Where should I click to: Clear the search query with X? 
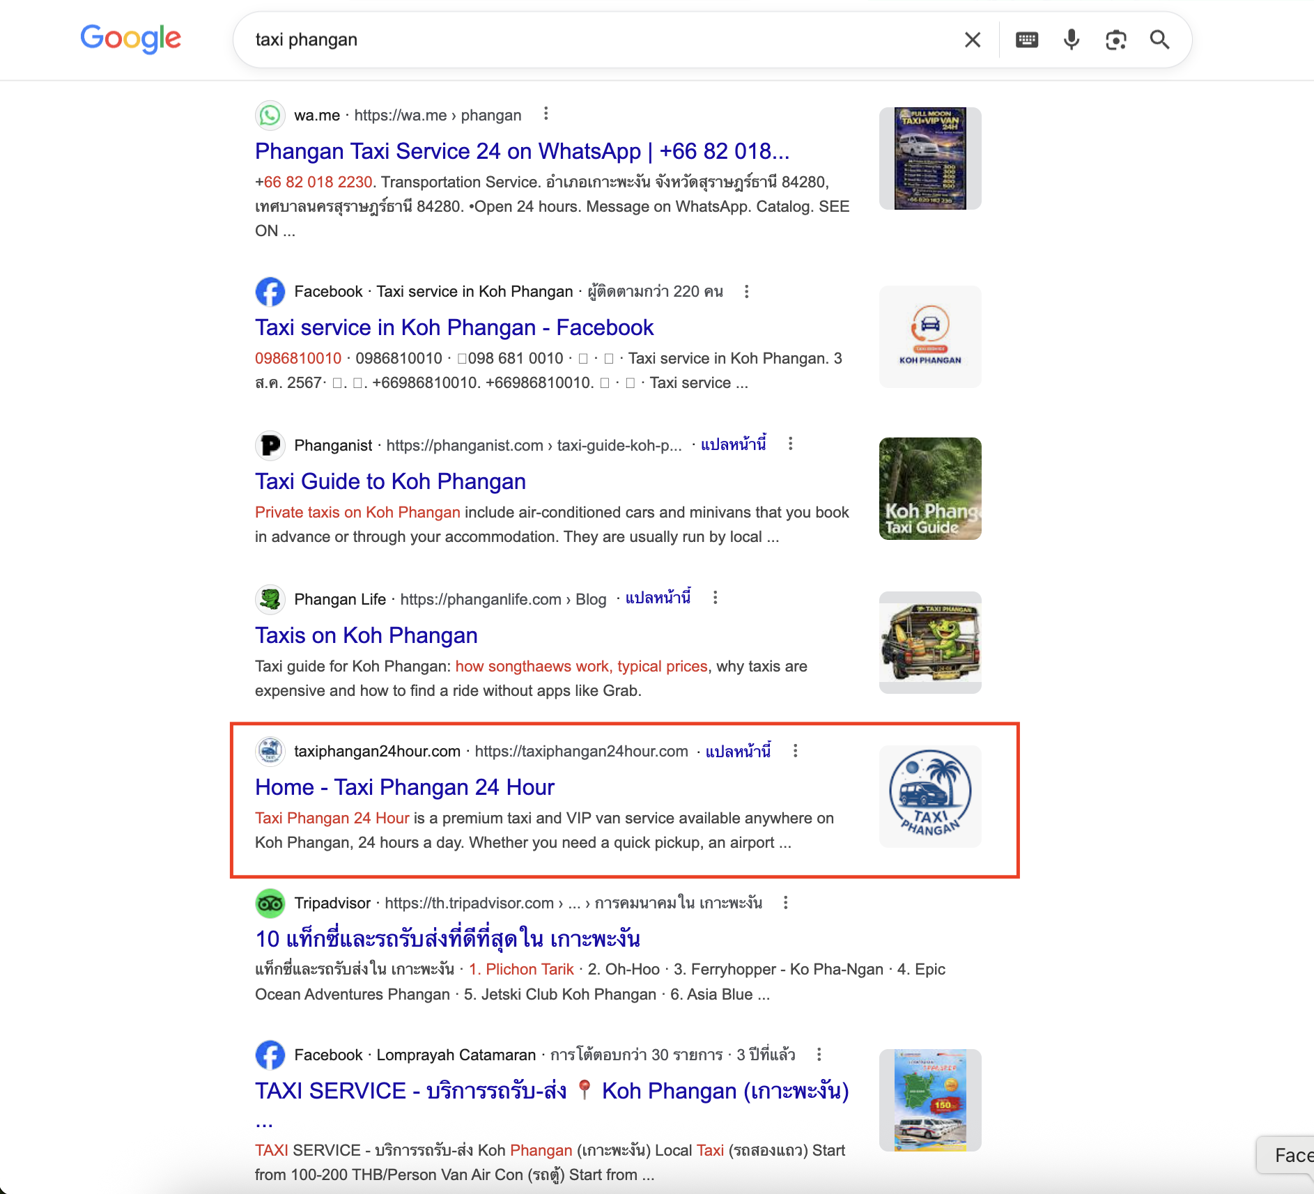click(x=973, y=40)
